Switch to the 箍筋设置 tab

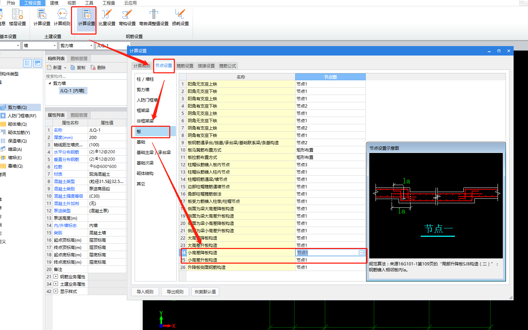tap(185, 66)
